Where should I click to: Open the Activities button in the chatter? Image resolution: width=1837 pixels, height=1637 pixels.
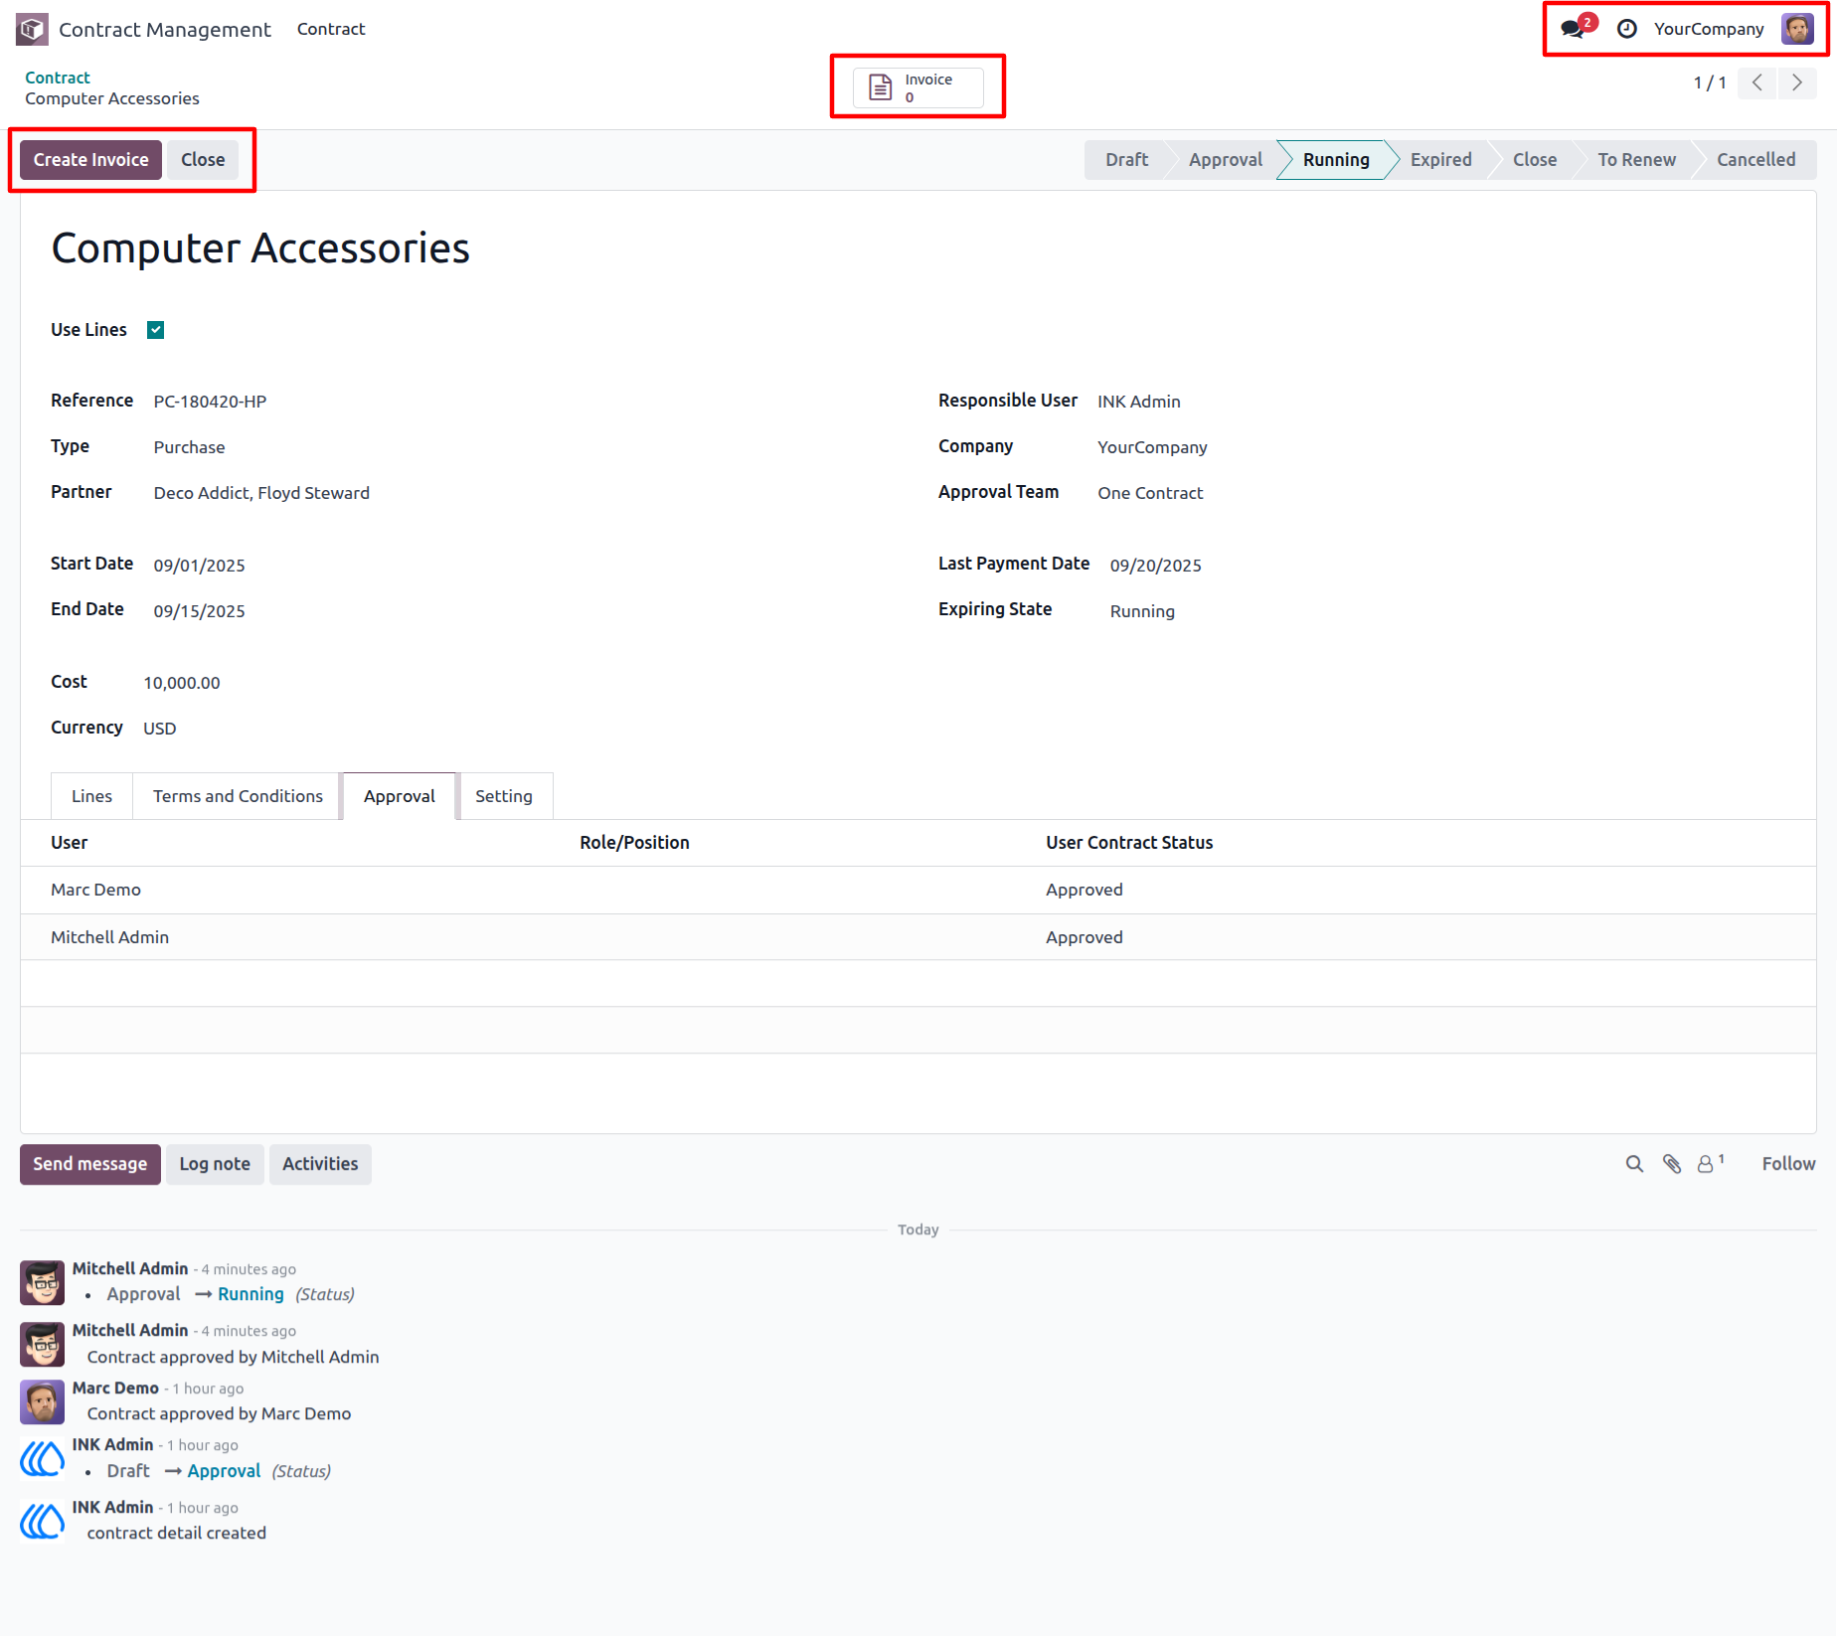click(320, 1164)
